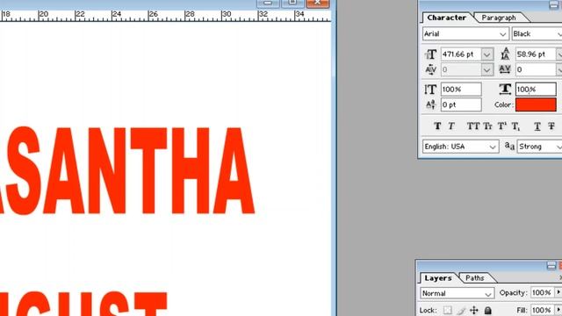This screenshot has width=562, height=316.
Task: Click the 58.96 pt leading field
Action: tap(536, 54)
